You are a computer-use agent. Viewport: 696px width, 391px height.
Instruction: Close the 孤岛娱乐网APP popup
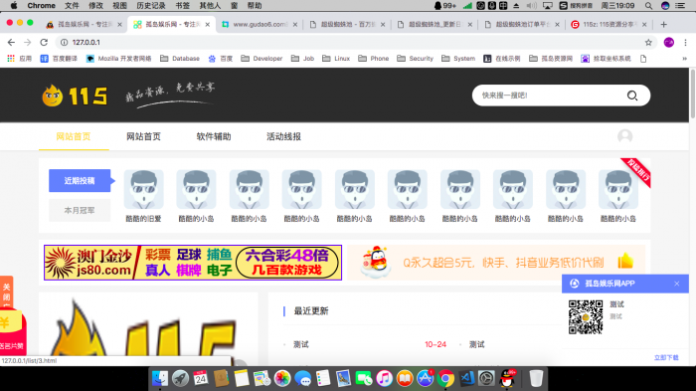pos(676,284)
